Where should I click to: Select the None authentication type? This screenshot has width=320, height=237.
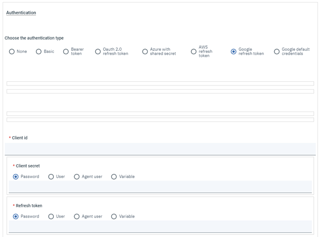tap(12, 52)
